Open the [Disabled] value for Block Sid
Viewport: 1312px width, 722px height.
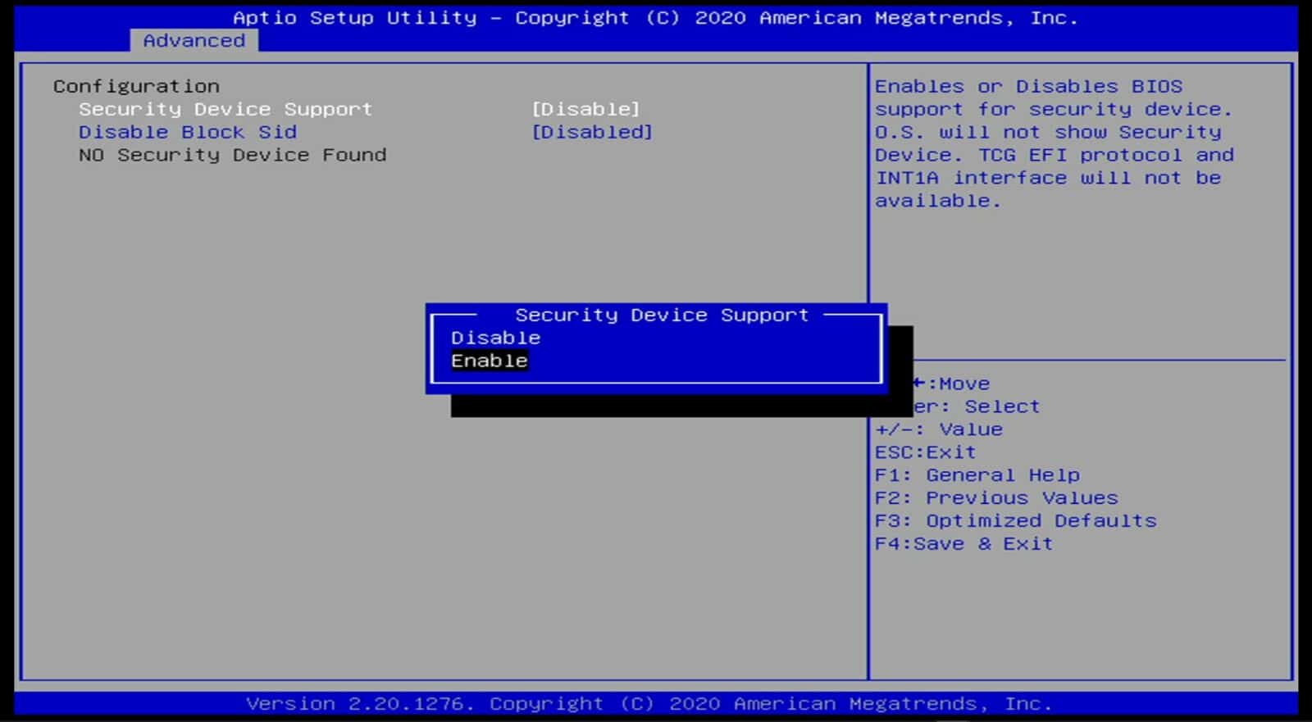pos(591,132)
